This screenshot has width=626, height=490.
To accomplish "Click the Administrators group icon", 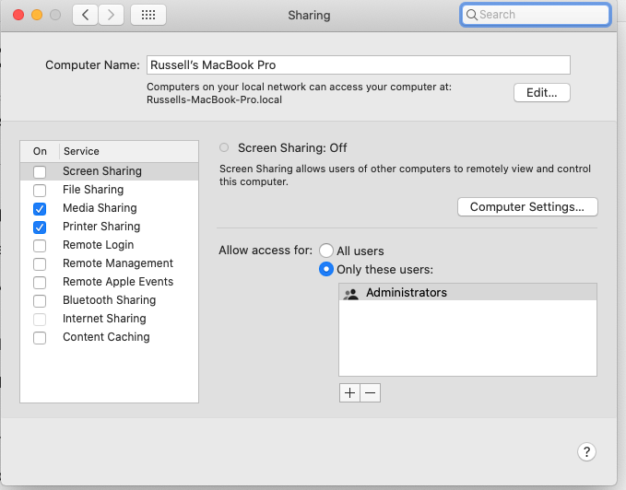I will tap(351, 293).
